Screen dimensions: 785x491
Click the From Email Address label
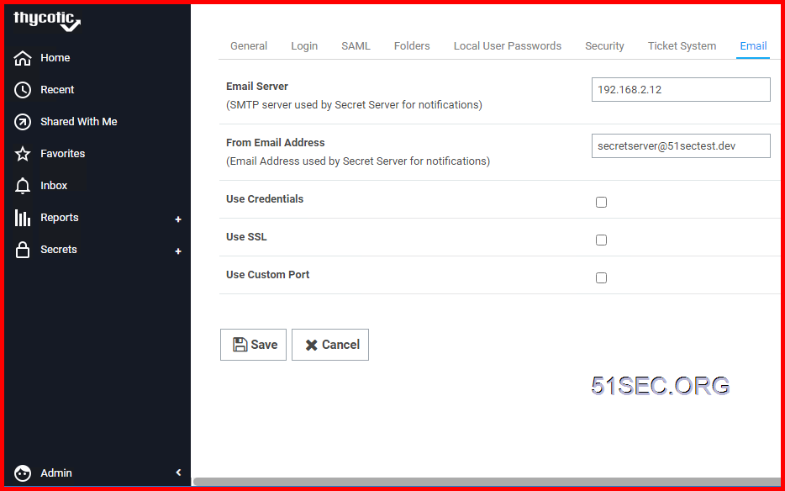(276, 143)
